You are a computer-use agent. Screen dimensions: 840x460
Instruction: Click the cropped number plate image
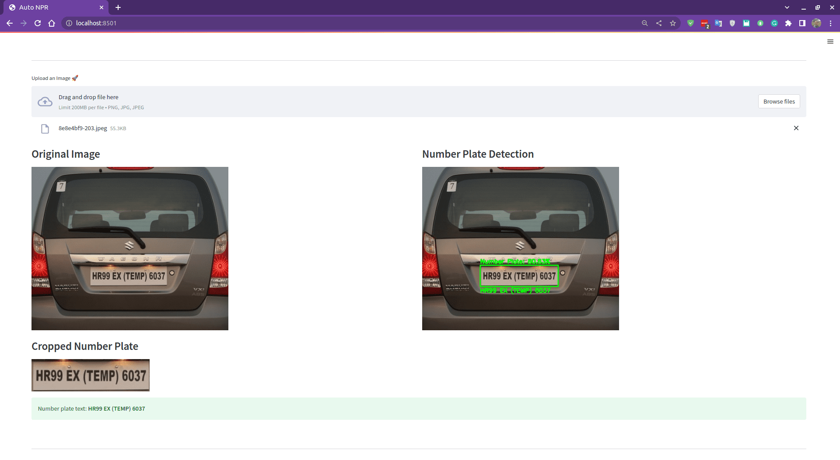91,375
